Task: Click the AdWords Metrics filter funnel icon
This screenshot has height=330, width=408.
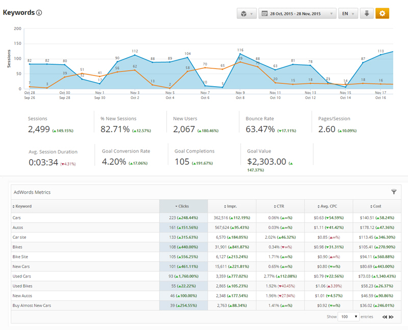Action: 394,192
